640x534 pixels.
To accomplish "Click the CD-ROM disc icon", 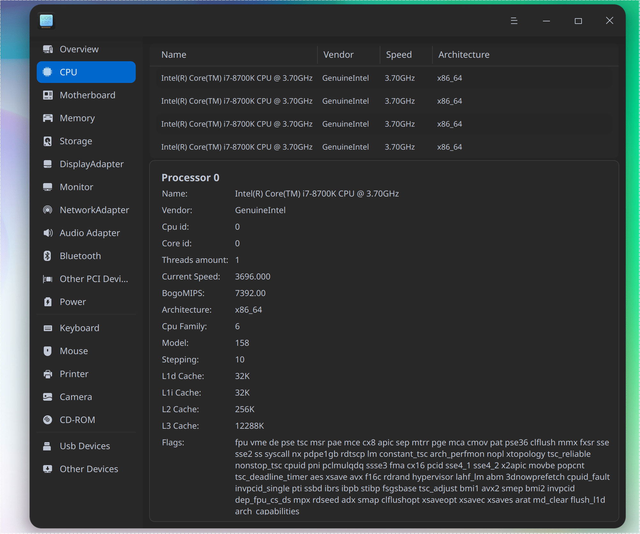I will click(48, 420).
